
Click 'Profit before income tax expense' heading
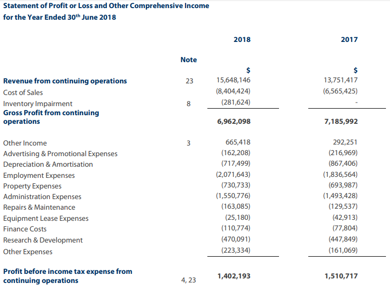coord(68,276)
